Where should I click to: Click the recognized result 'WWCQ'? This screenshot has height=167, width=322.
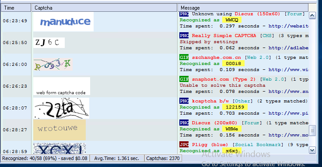click(232, 20)
